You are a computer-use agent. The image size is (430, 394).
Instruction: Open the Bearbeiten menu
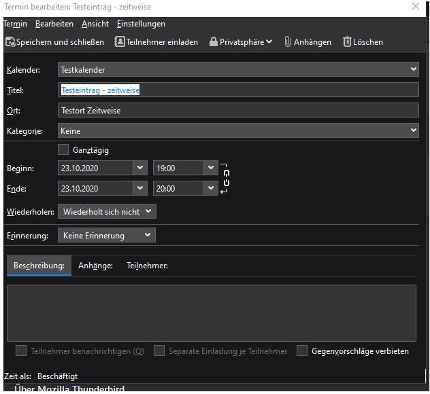[x=54, y=24]
